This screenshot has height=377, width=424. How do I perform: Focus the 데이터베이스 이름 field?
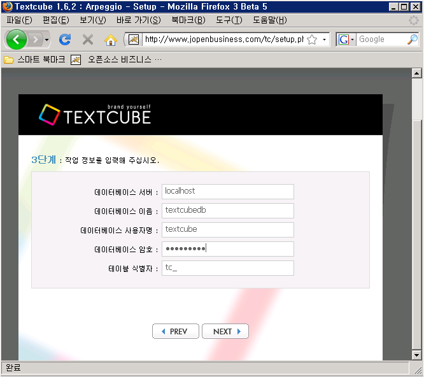228,211
